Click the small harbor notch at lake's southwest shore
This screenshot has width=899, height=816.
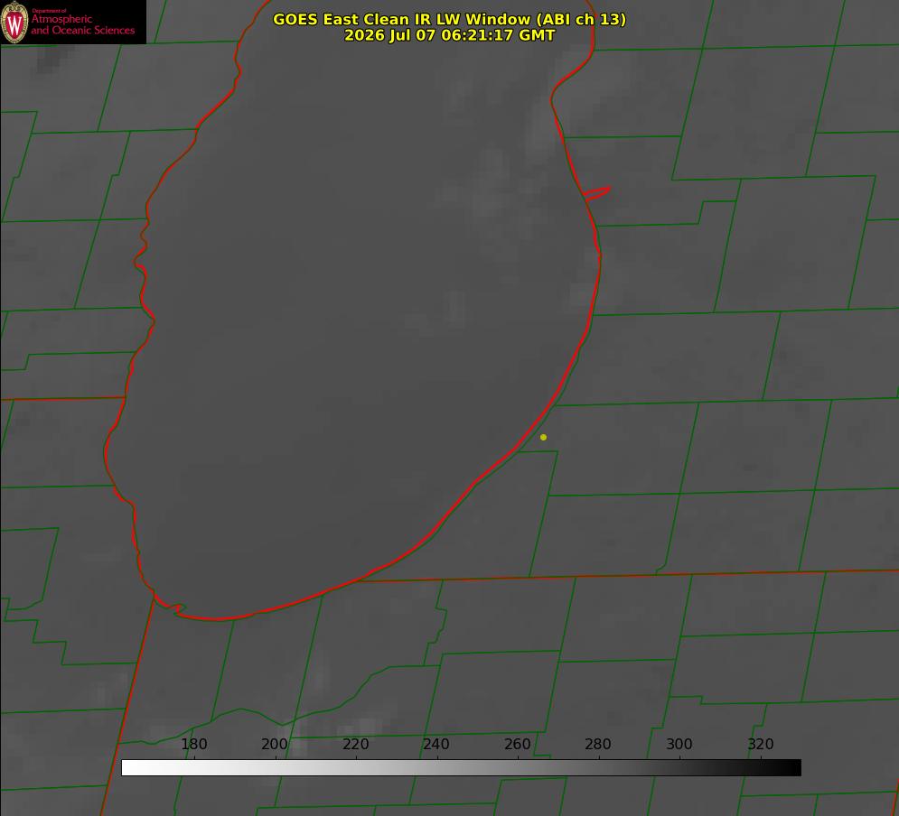[175, 608]
